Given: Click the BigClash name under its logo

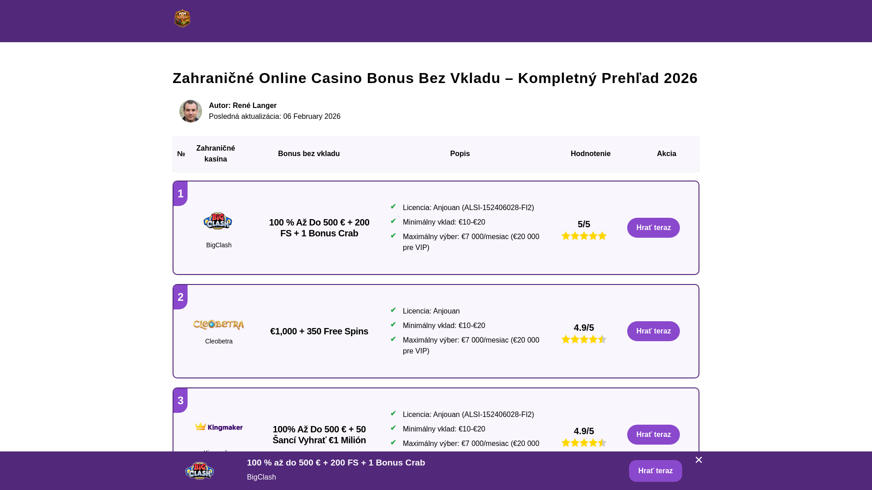Looking at the screenshot, I should tap(219, 245).
